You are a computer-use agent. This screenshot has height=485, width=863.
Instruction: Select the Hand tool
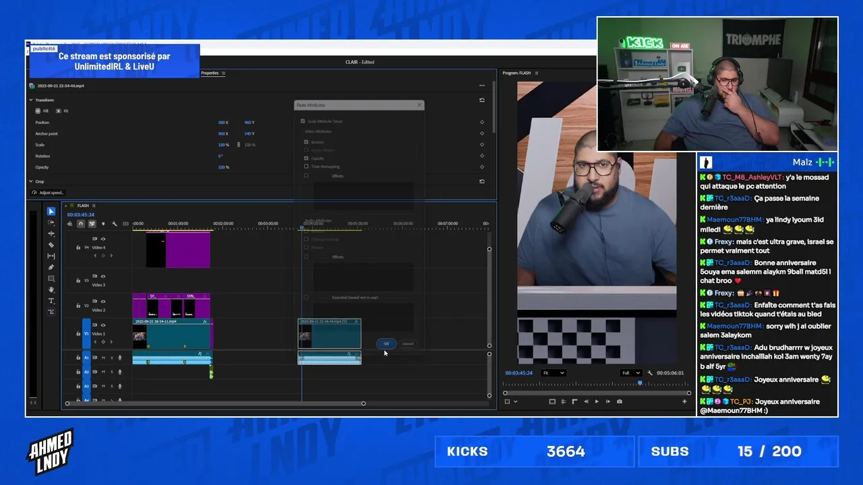(x=51, y=290)
